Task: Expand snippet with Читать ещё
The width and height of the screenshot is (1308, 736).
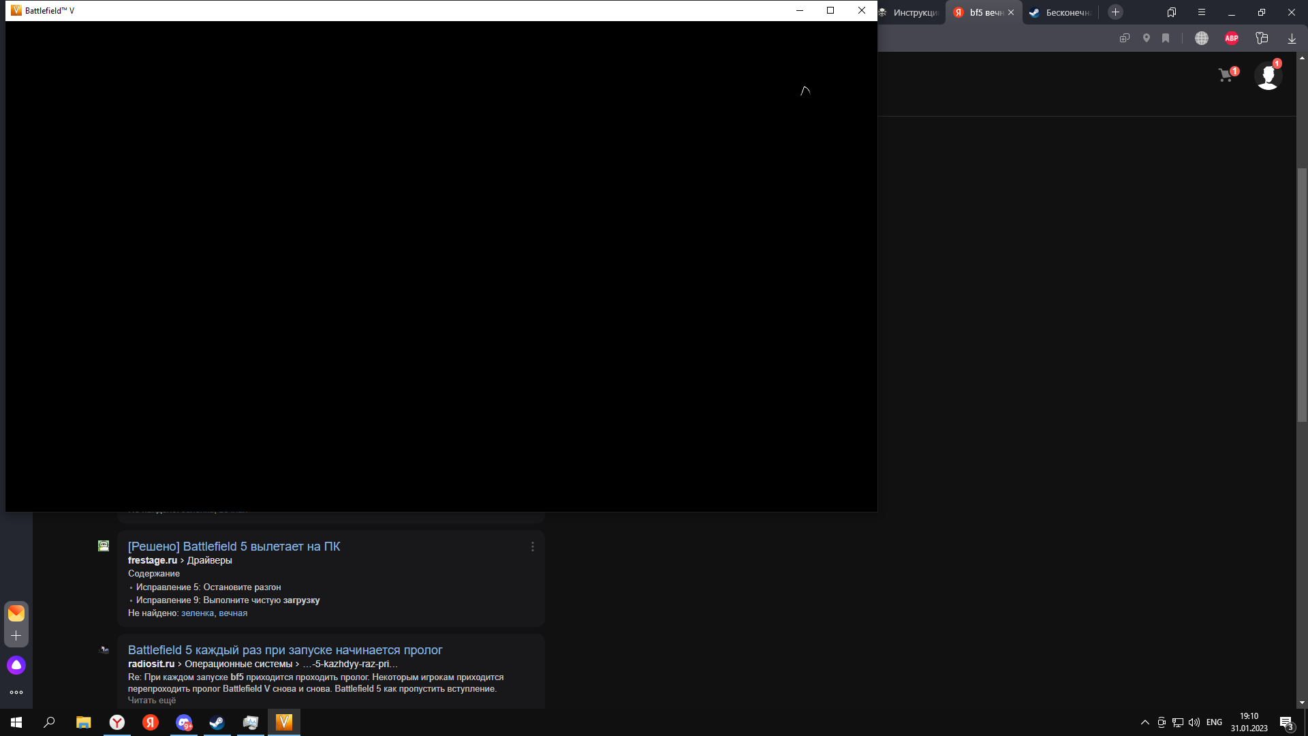Action: point(152,701)
